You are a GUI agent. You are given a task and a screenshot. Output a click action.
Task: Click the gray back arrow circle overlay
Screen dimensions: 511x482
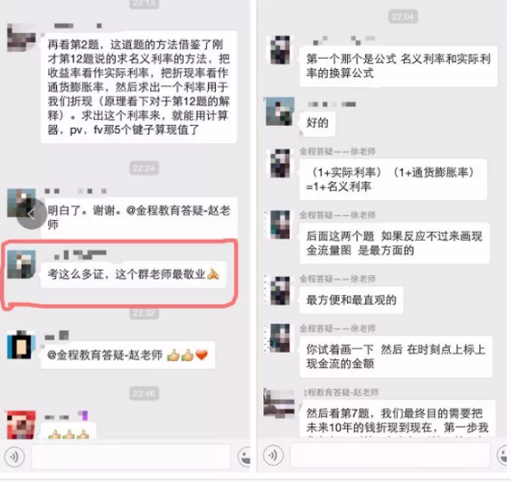click(32, 214)
